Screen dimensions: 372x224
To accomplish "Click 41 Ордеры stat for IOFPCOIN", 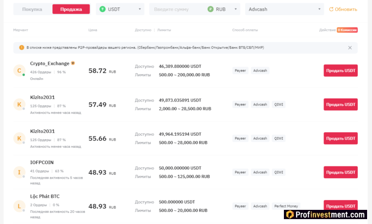I will coord(40,171).
